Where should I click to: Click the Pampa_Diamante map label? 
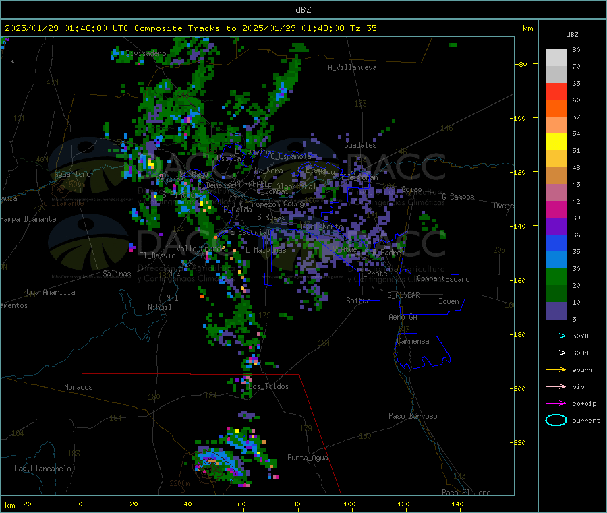[28, 219]
